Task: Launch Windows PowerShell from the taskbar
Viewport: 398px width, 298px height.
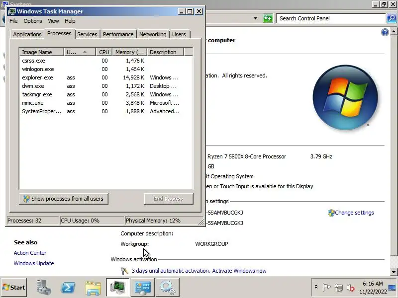Action: (68, 288)
